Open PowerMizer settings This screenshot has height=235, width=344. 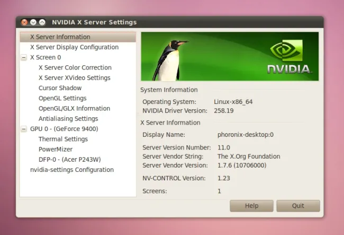(56, 149)
